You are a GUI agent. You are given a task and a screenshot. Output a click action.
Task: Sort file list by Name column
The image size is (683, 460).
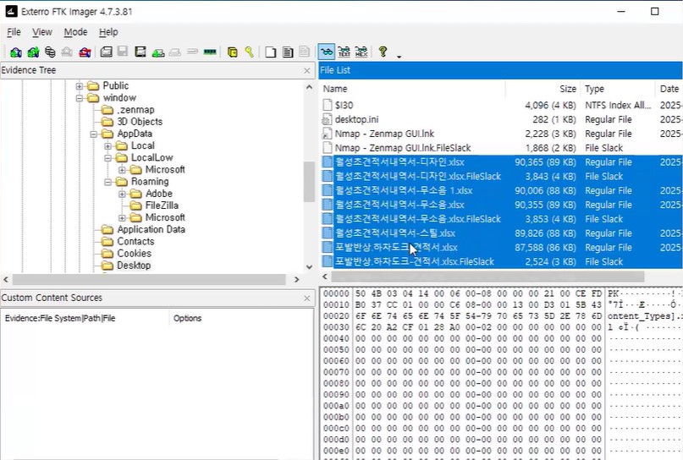click(412, 89)
